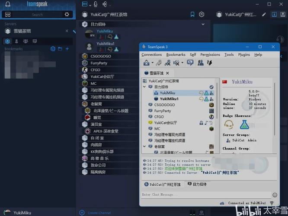Click the notification bell icon
The image size is (288, 216).
click(7, 4)
